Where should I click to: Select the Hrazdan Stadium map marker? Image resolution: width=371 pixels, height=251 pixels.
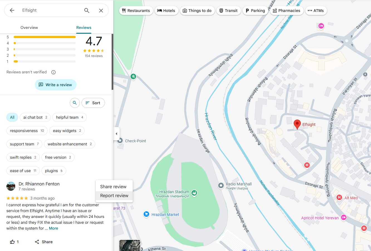tap(194, 193)
